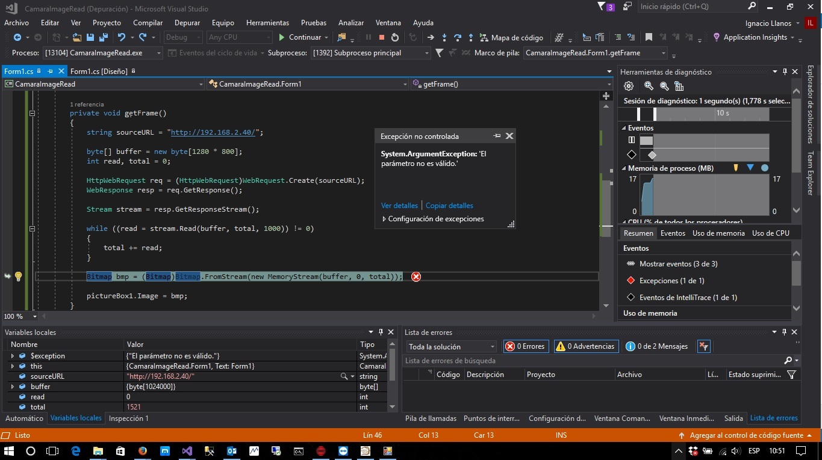This screenshot has height=460, width=822.
Task: Toggle the 0 Errores filter
Action: 525,346
